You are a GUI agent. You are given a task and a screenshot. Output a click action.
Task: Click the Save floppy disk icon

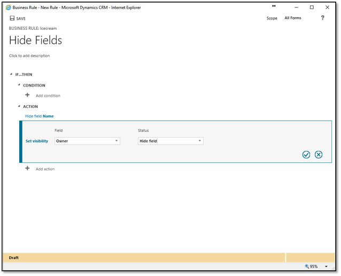tap(12, 18)
